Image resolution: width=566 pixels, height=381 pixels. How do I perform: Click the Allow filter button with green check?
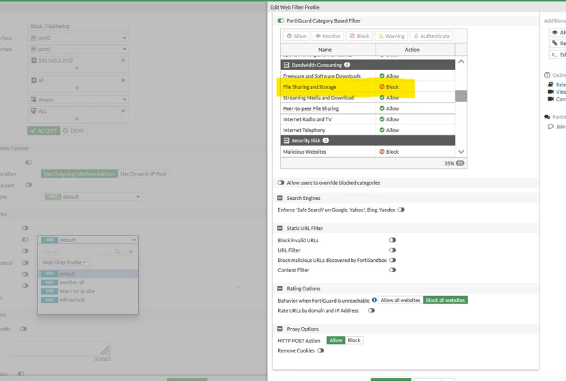297,36
